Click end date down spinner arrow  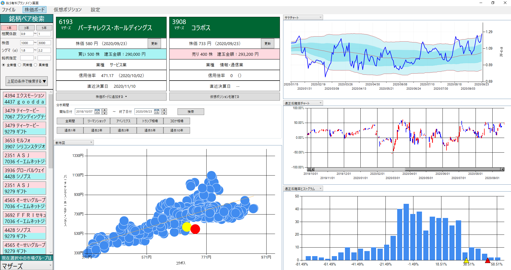[164, 113]
